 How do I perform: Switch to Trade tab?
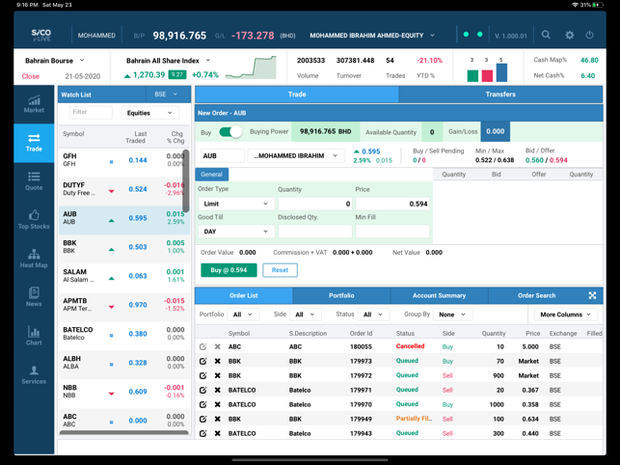point(297,95)
